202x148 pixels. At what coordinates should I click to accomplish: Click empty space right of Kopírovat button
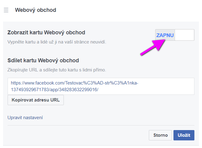(129, 100)
